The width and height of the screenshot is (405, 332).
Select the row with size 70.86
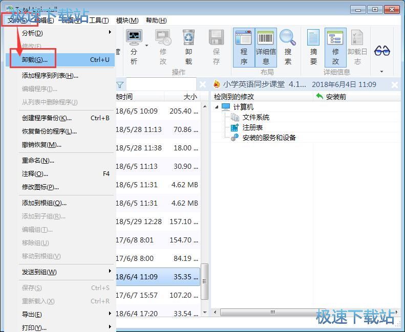click(158, 129)
